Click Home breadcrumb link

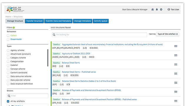(8, 17)
